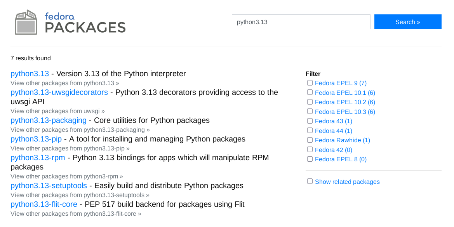Focus the python3.13 search input field

[301, 22]
